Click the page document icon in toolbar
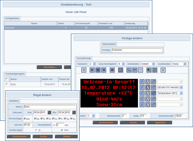This screenshot has height=141, width=193. pos(121,70)
